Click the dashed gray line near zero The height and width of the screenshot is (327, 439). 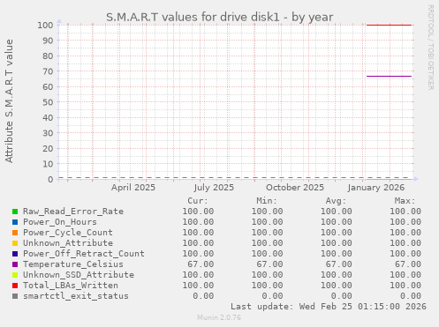(x=233, y=177)
